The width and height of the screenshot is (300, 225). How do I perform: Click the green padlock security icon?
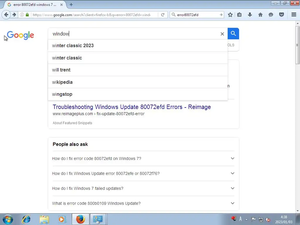27,15
